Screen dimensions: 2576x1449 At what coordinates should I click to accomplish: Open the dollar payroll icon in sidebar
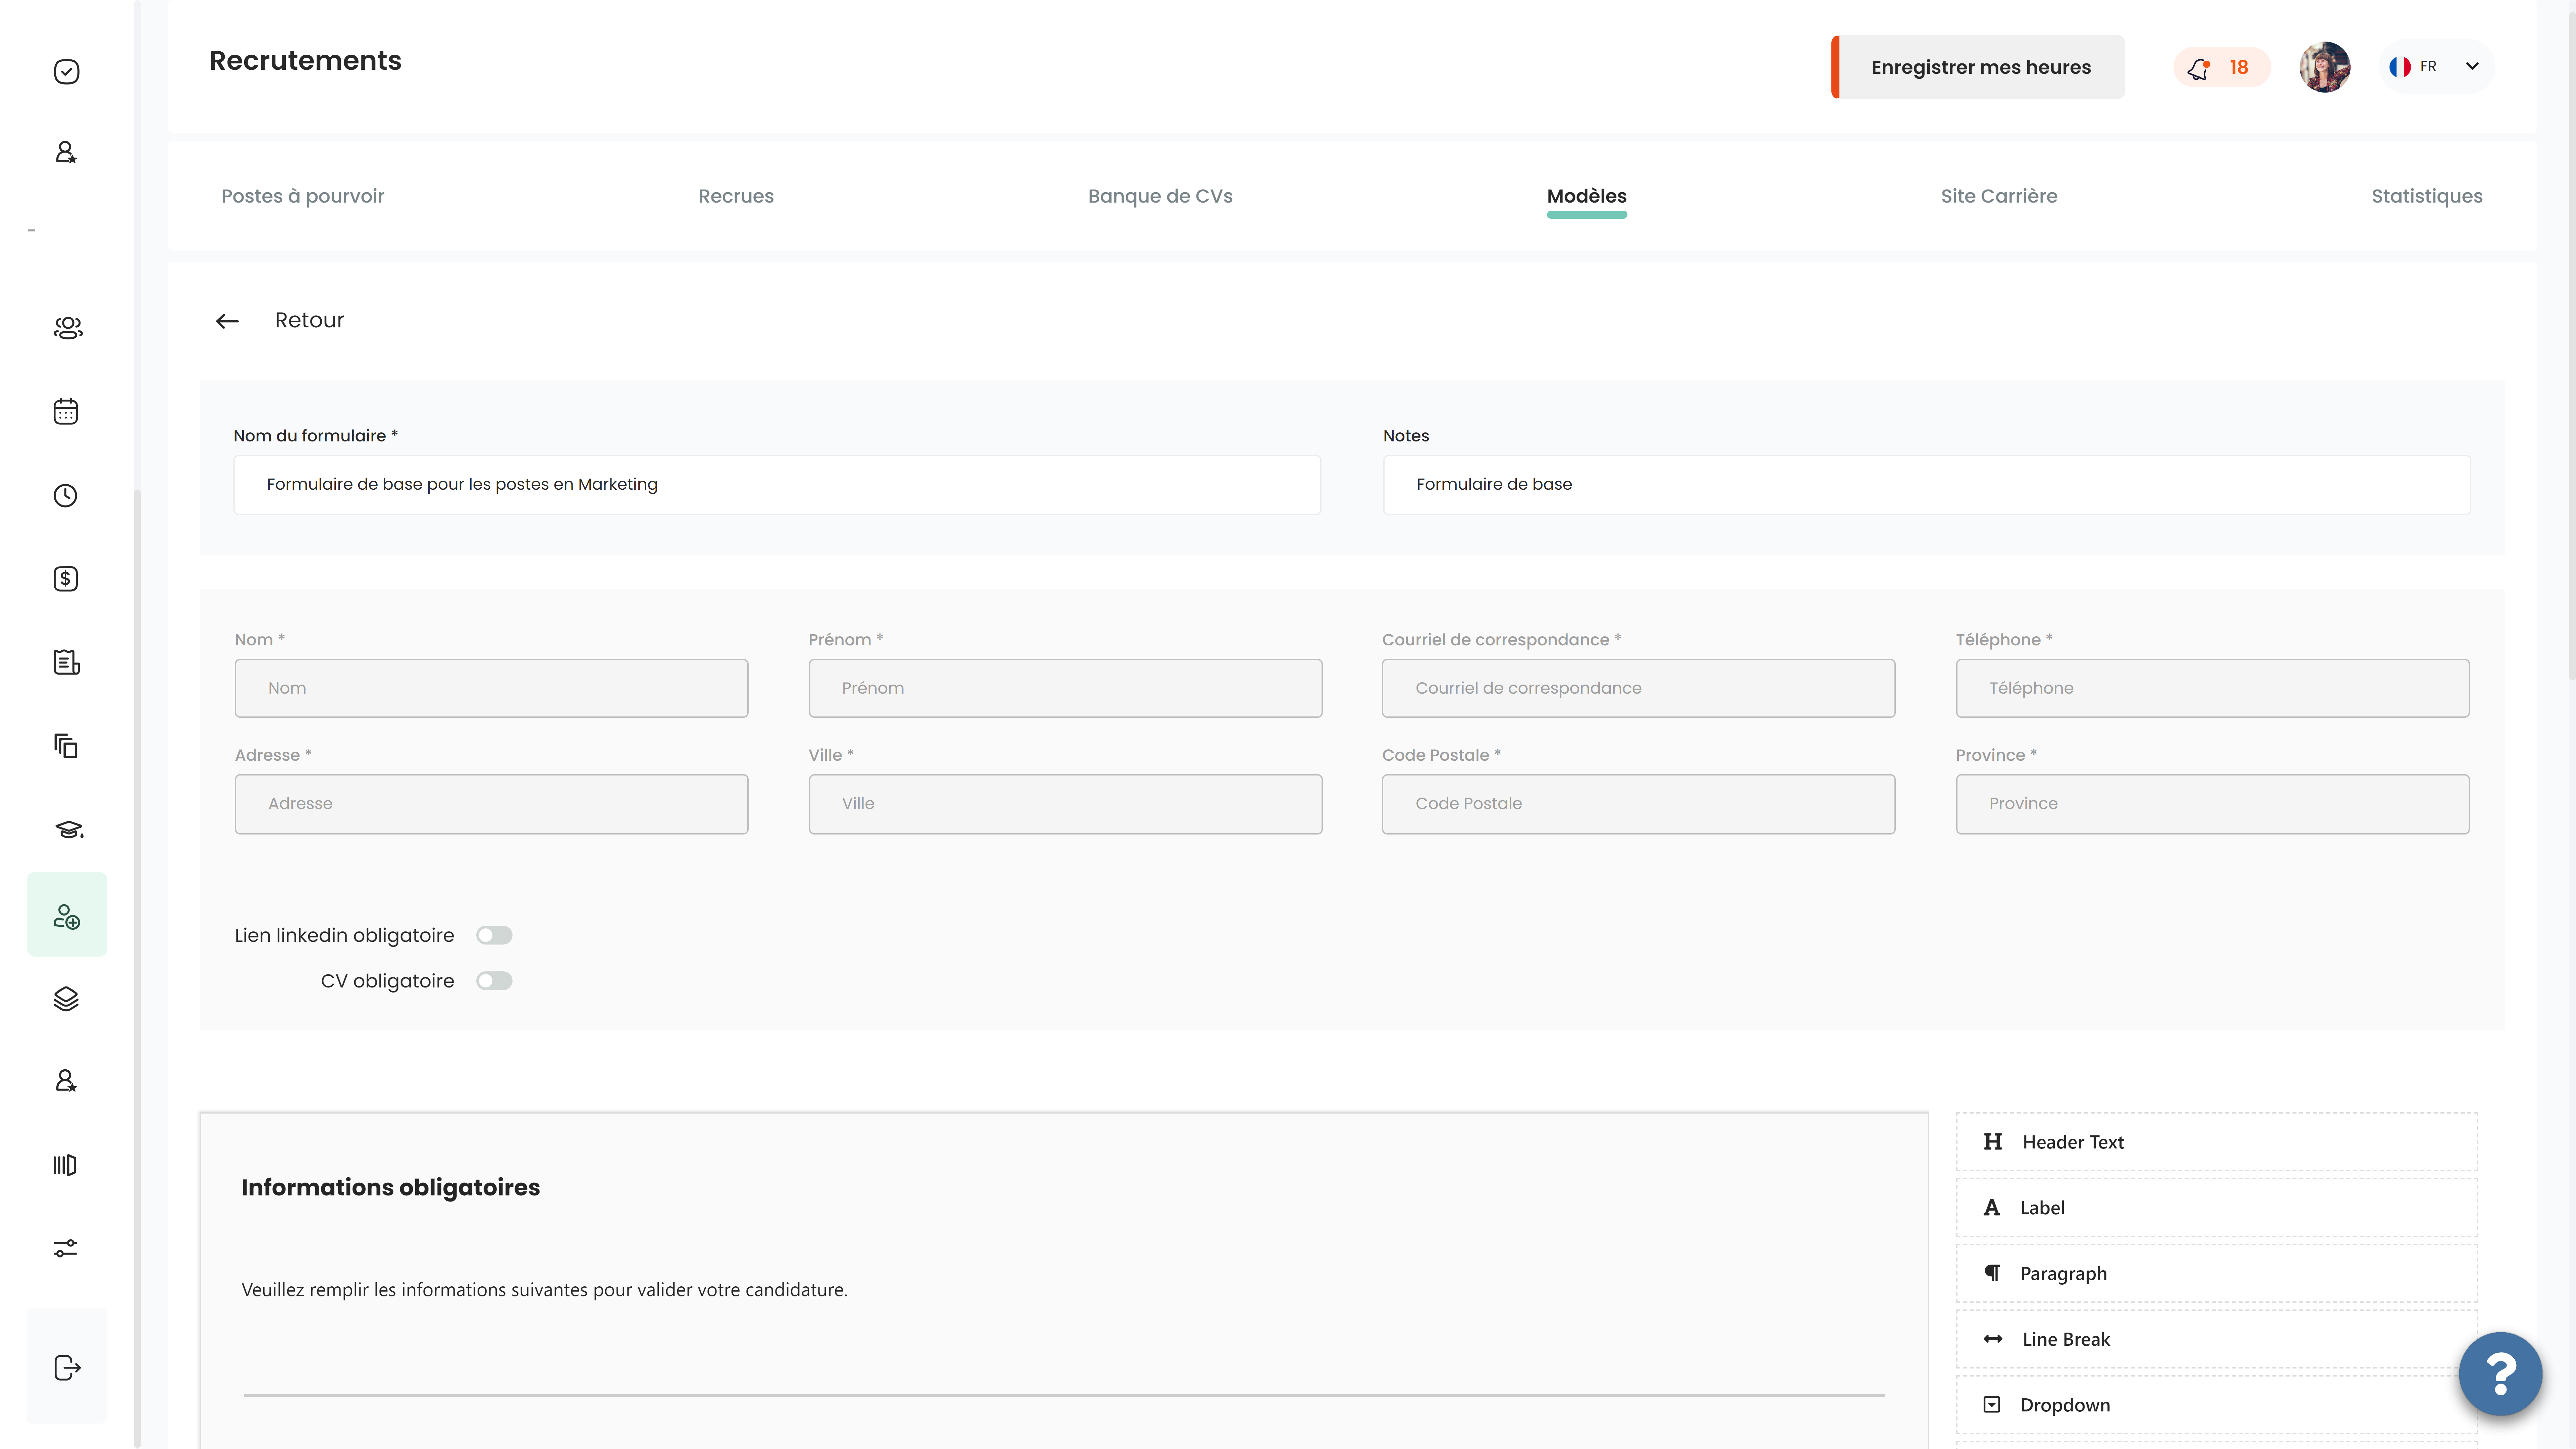coord(66,579)
